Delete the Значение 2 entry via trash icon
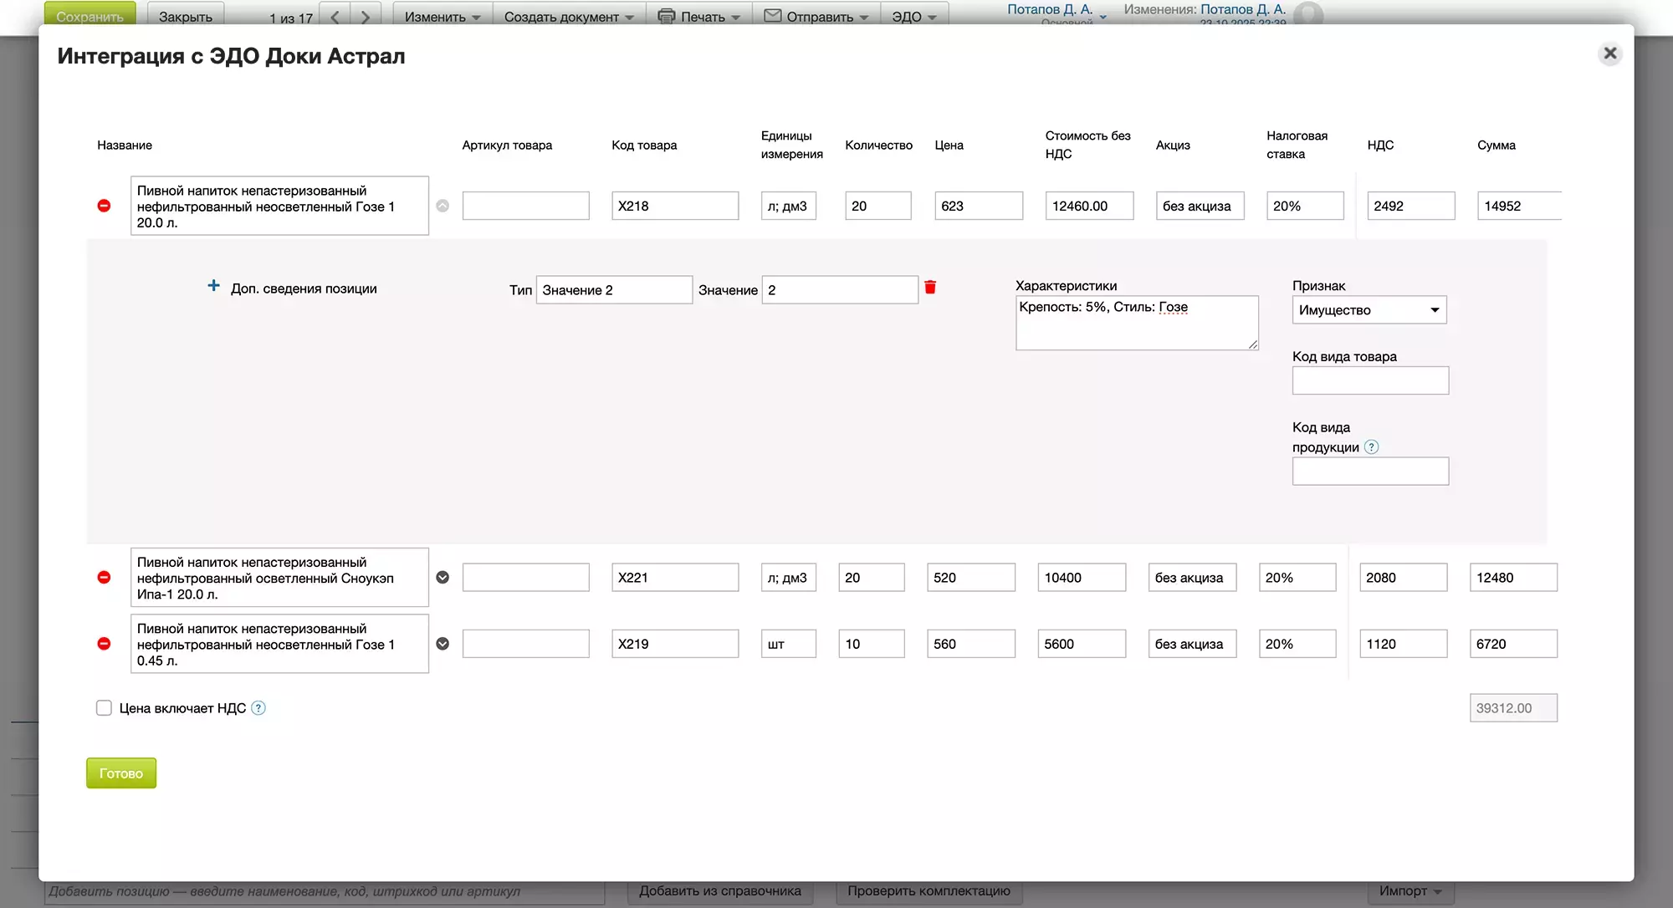Screen dimensions: 1673x908 (930, 288)
